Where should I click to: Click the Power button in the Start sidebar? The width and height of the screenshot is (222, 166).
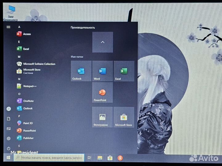(x=9, y=148)
